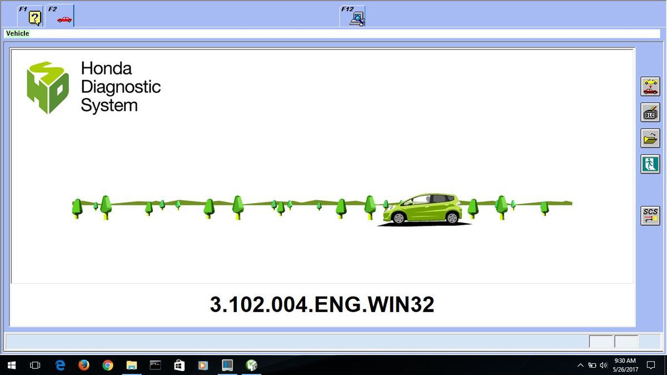The height and width of the screenshot is (375, 667).
Task: Open the F1 help icon
Action: [31, 16]
